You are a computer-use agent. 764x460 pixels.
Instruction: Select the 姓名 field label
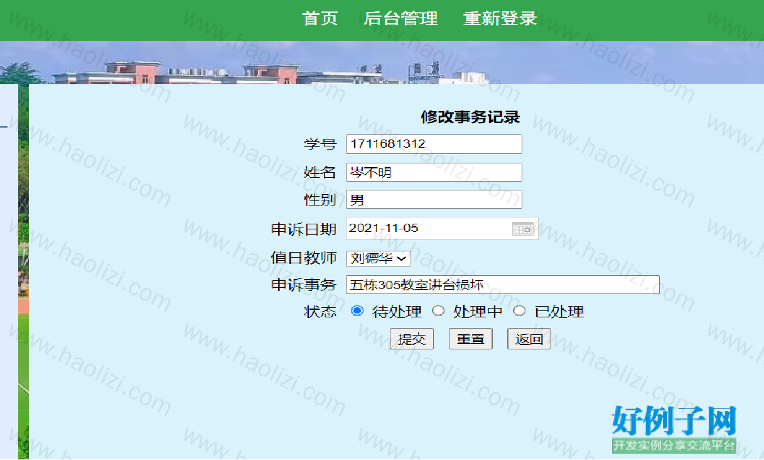[x=320, y=172]
